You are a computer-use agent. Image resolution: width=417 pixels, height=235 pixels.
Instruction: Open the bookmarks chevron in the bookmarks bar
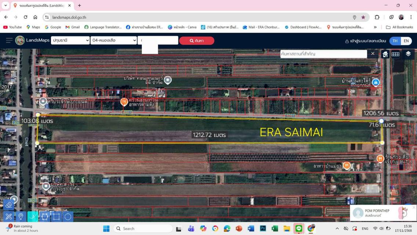(375, 27)
